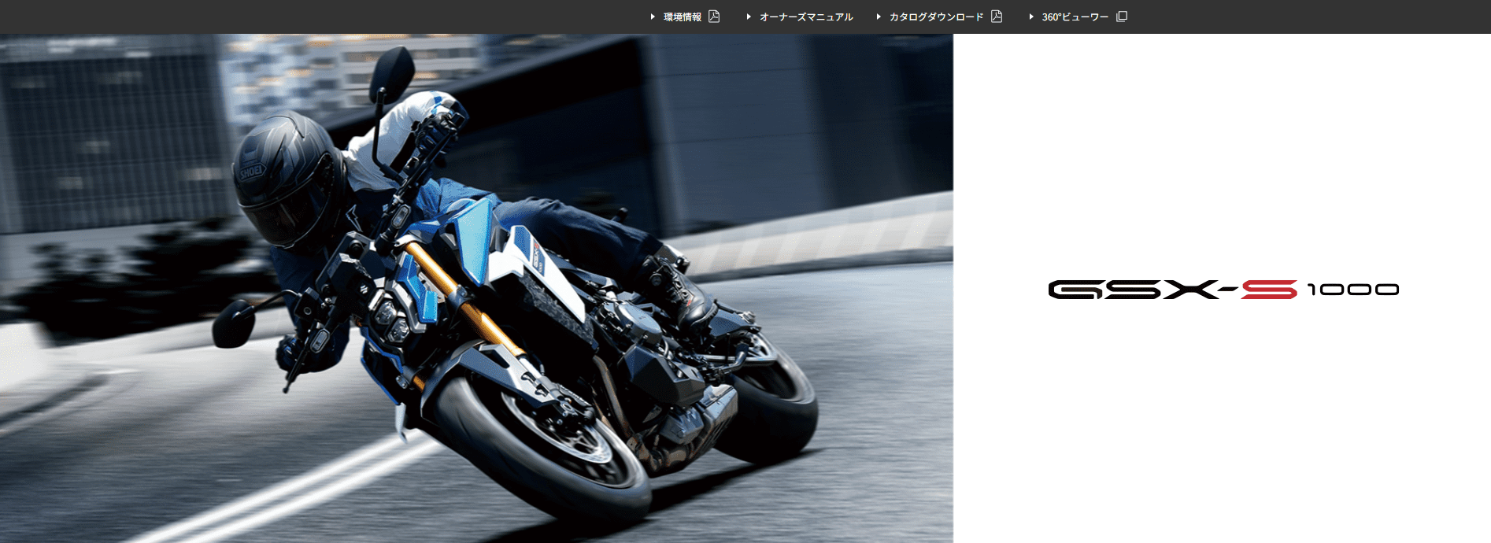Click the arrow marker before 環境情報

pyautogui.click(x=653, y=17)
